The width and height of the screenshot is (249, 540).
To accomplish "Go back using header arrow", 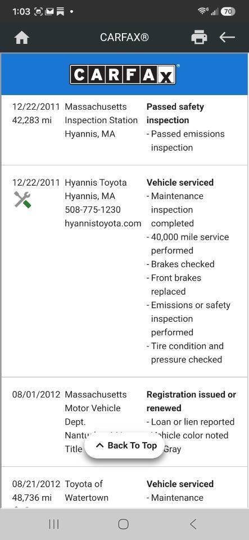I will [227, 37].
